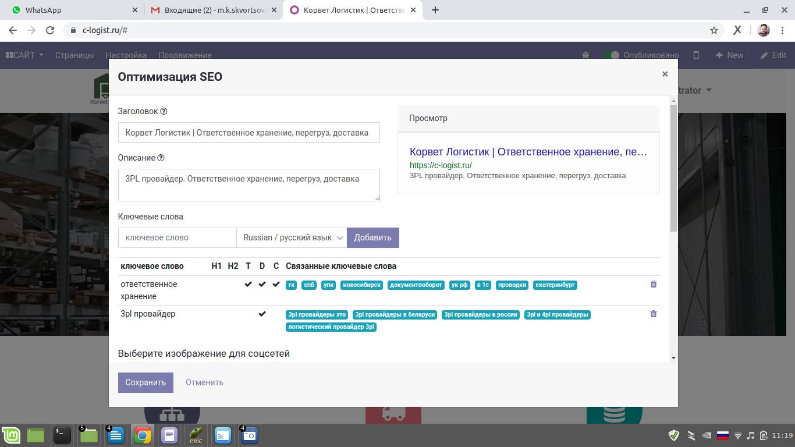795x447 pixels.
Task: Add keyword with the Добавить button
Action: (x=372, y=237)
